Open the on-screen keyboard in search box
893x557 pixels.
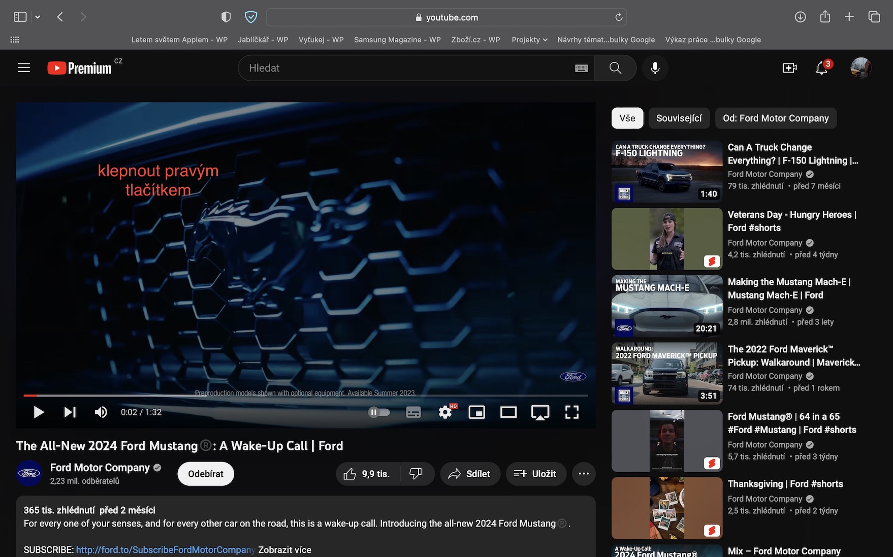coord(582,68)
